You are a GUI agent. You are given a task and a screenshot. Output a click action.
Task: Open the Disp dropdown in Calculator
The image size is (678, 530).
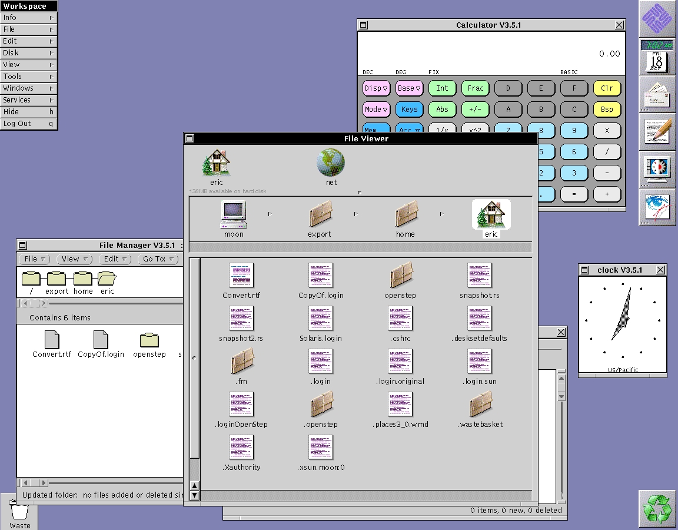376,88
